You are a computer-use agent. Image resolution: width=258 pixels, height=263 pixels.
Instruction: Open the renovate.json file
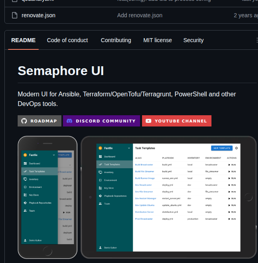coord(39,15)
